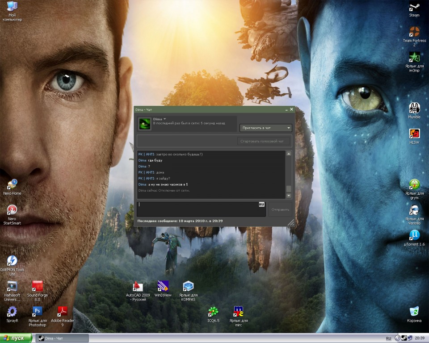Screen dimensions: 429x343
Task: Click the 'Dima сейчас Отключен от сети' status line
Action: tap(164, 190)
